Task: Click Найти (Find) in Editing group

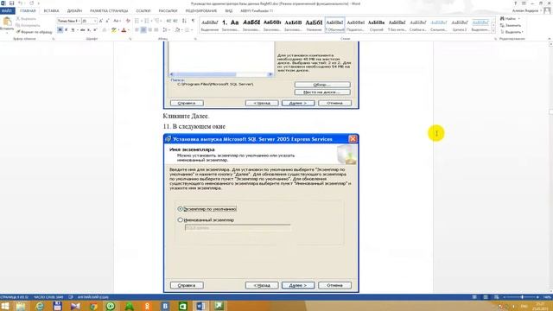Action: (x=510, y=18)
